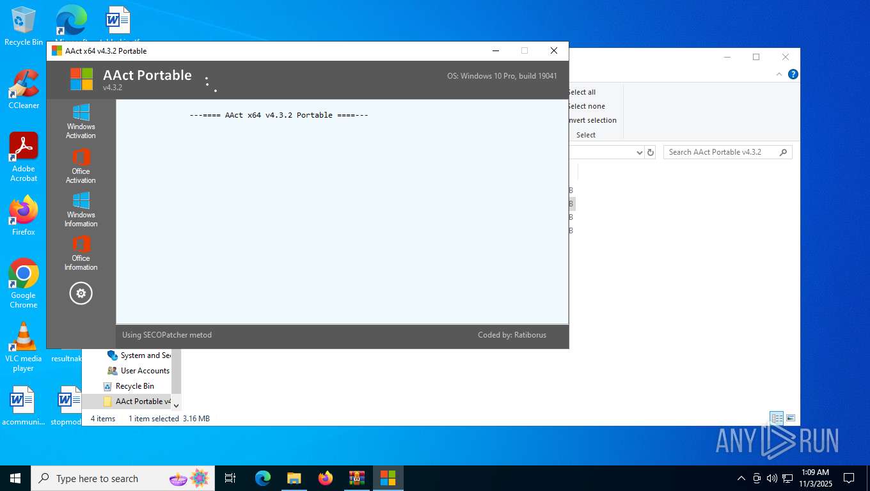Image resolution: width=870 pixels, height=491 pixels.
Task: Click Invert selection in Explorer ribbon
Action: 592,120
